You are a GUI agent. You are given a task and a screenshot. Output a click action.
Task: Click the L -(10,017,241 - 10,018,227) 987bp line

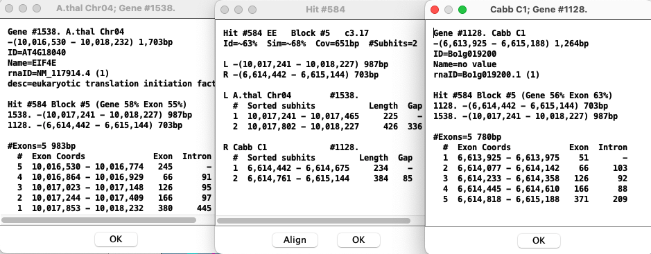tap(306, 64)
